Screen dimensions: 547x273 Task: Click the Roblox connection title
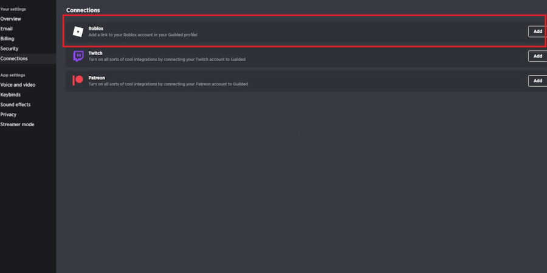96,29
